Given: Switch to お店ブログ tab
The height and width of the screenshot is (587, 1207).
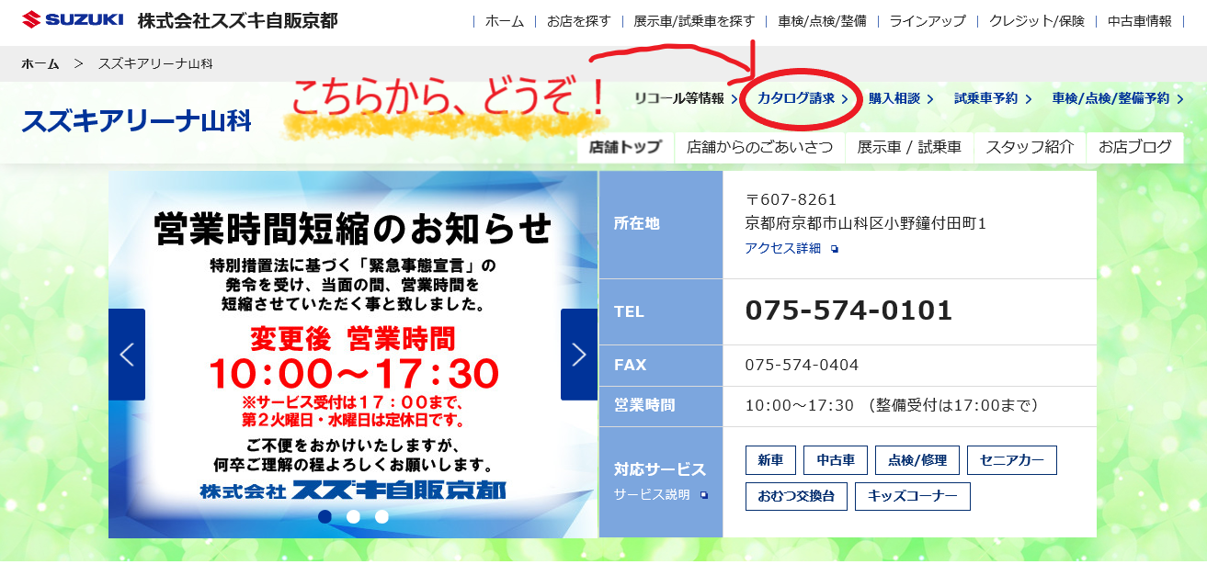Looking at the screenshot, I should [x=1135, y=147].
